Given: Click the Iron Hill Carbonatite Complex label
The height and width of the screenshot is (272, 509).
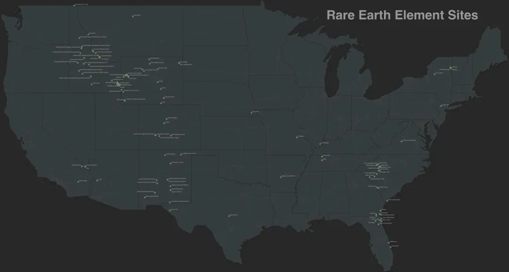Looking at the screenshot, I should 170,138.
